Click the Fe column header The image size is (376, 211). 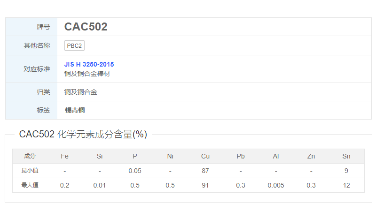tap(64, 156)
